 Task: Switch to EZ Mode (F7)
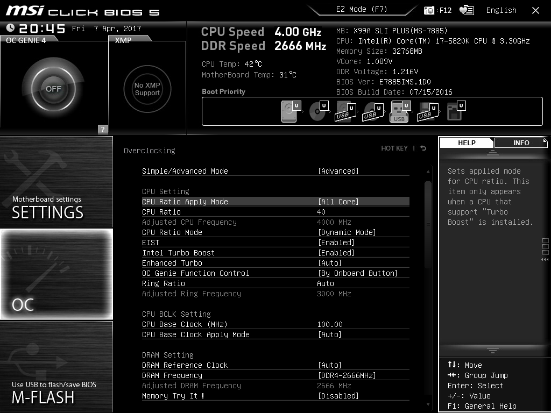(x=362, y=10)
